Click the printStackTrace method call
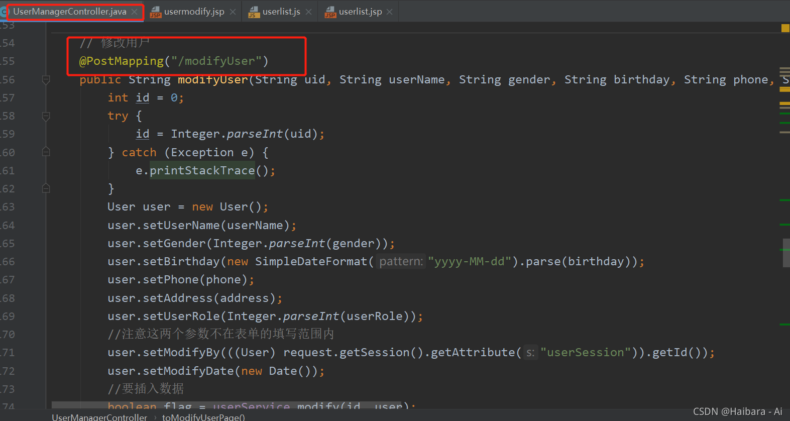The image size is (790, 421). pyautogui.click(x=202, y=171)
